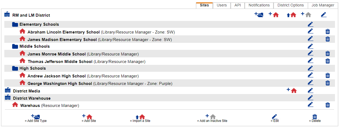339x127 pixels.
Task: Switch to the Users tab
Action: (222, 5)
